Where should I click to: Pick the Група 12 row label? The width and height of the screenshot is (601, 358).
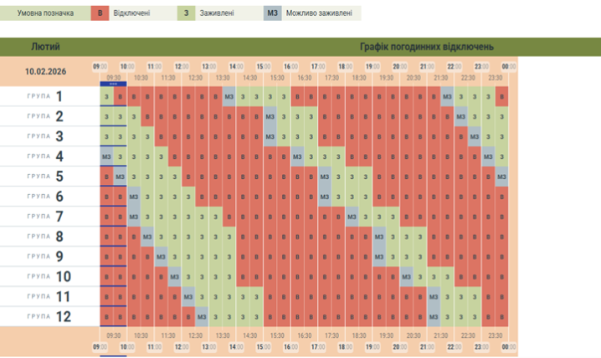(45, 317)
